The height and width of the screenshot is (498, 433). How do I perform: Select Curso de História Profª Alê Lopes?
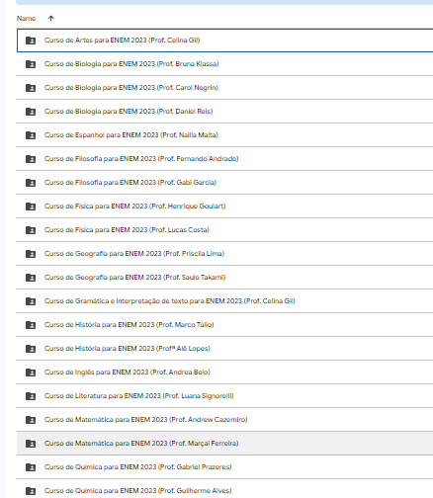tap(224, 349)
